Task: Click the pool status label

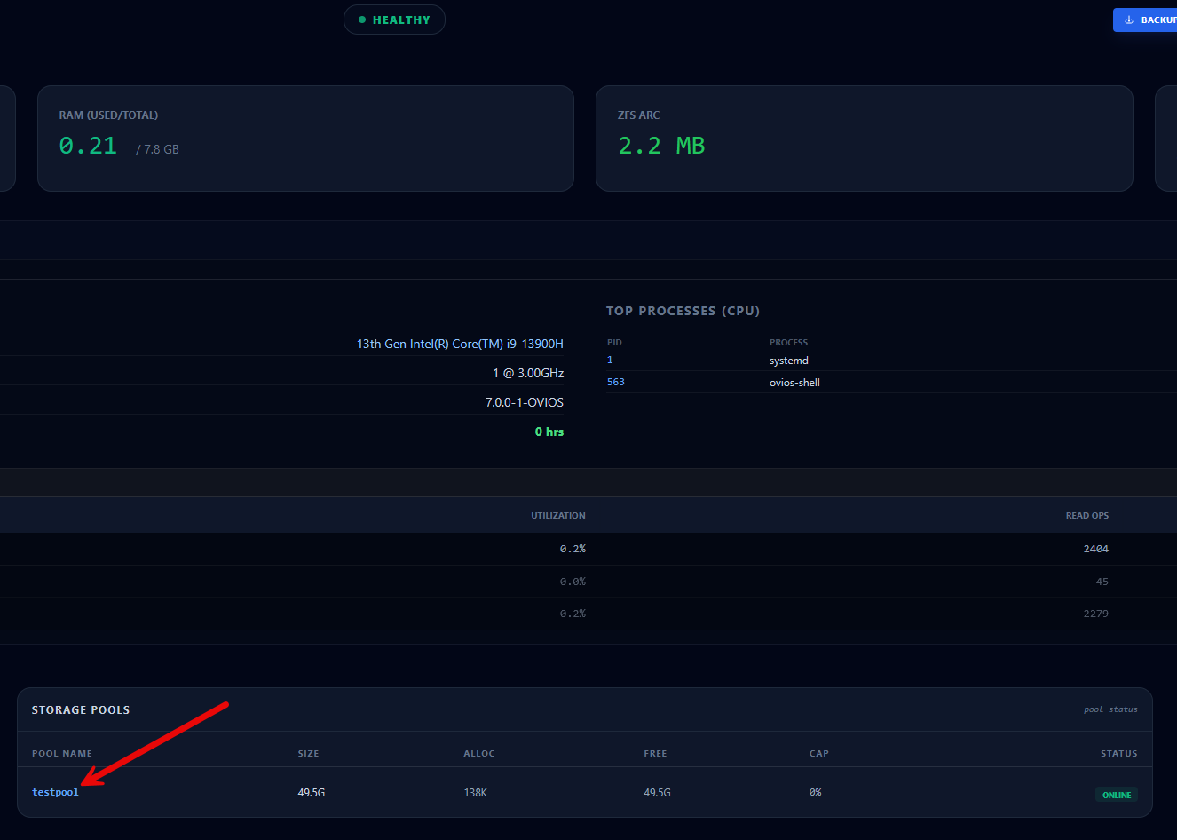Action: pos(1110,709)
